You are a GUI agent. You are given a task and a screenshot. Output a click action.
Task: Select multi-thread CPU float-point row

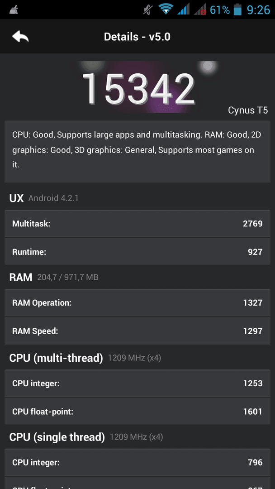(x=137, y=411)
